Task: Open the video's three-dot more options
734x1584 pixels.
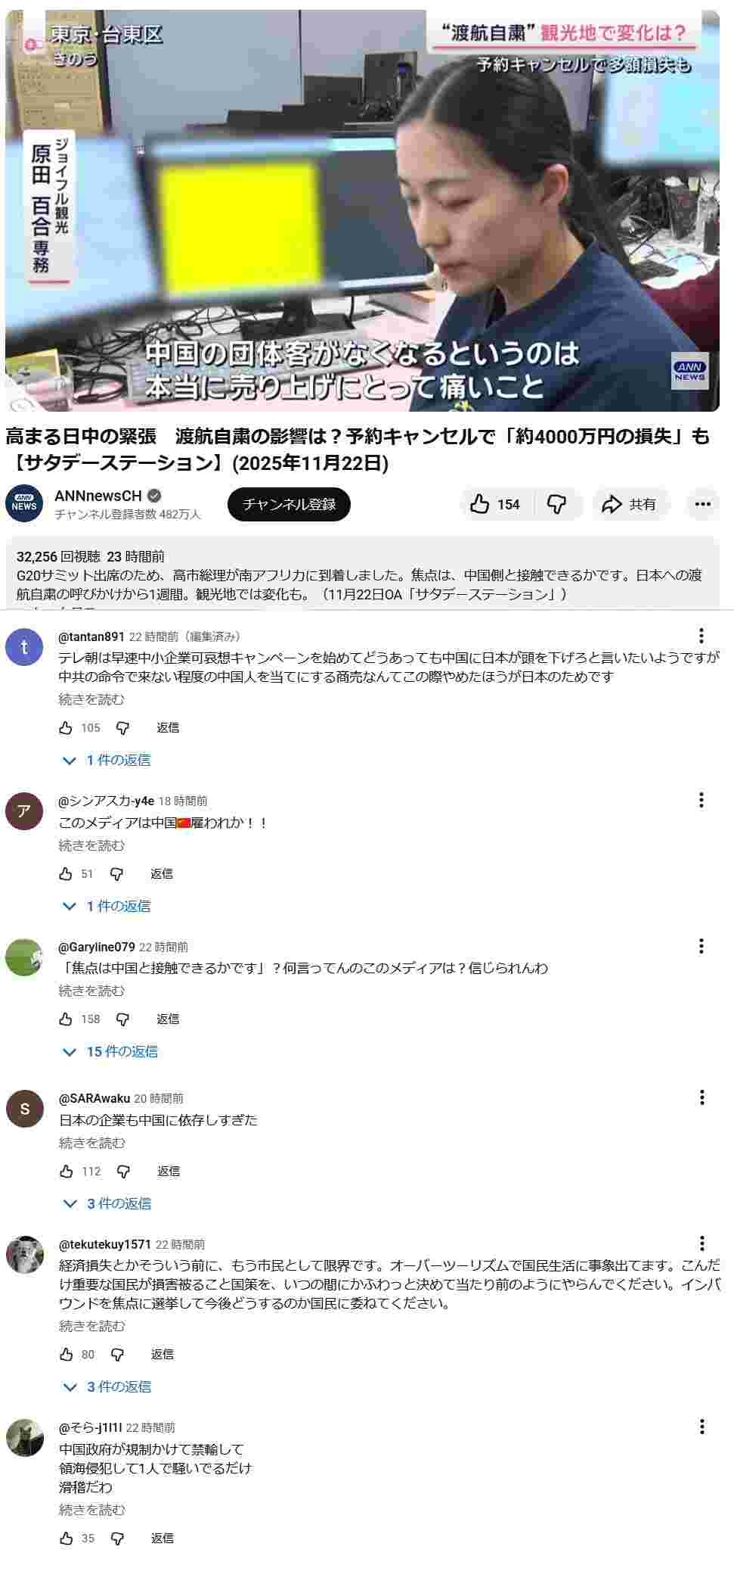Action: point(703,504)
